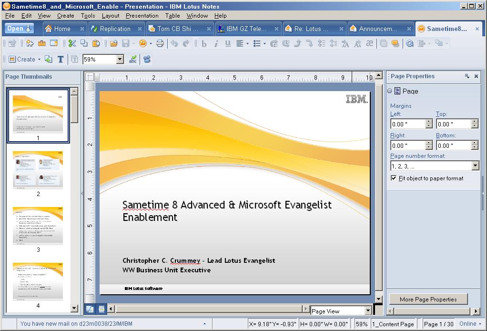Open the 59% zoom level dropdown

click(120, 59)
